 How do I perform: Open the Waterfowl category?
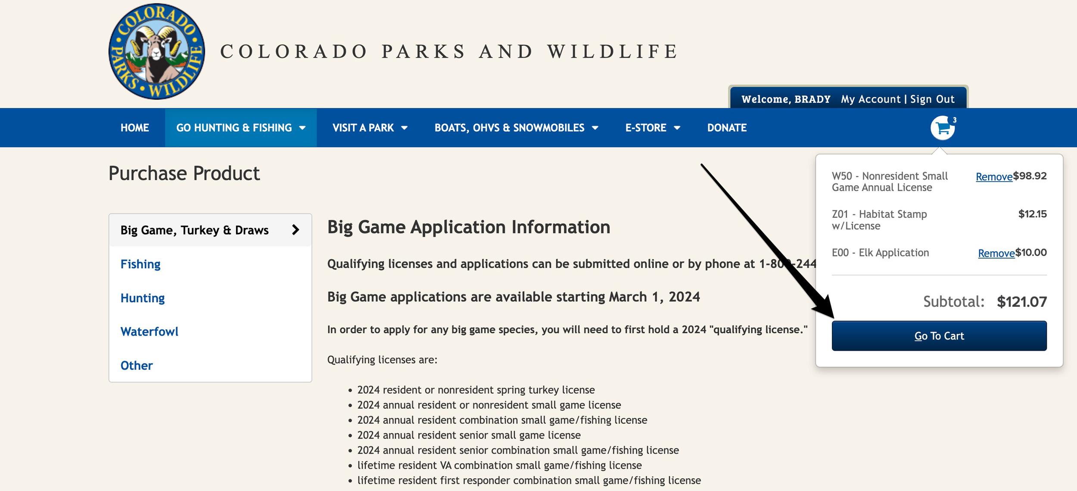pyautogui.click(x=149, y=331)
